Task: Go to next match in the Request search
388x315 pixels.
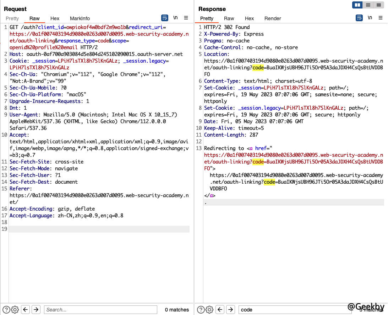Action: 36,310
